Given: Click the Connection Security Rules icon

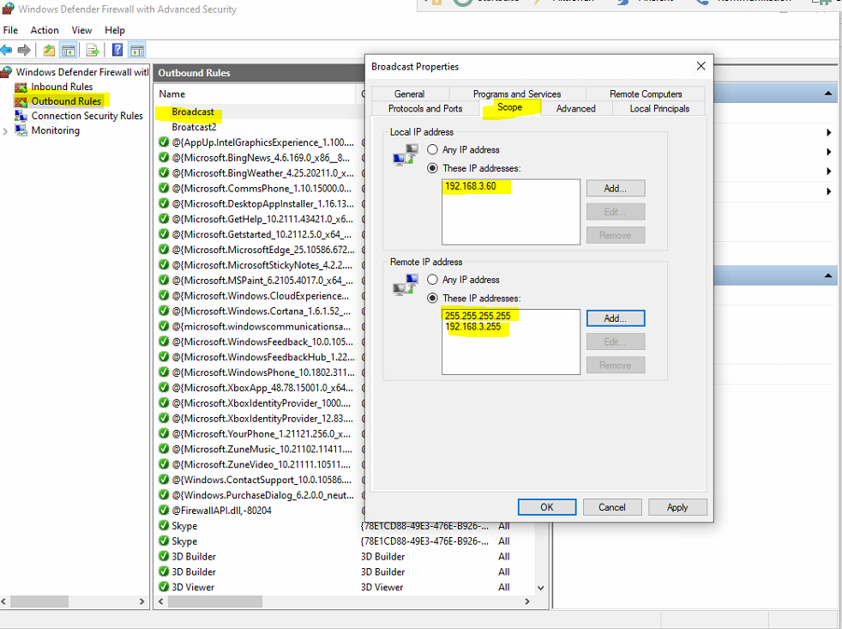Looking at the screenshot, I should point(21,116).
